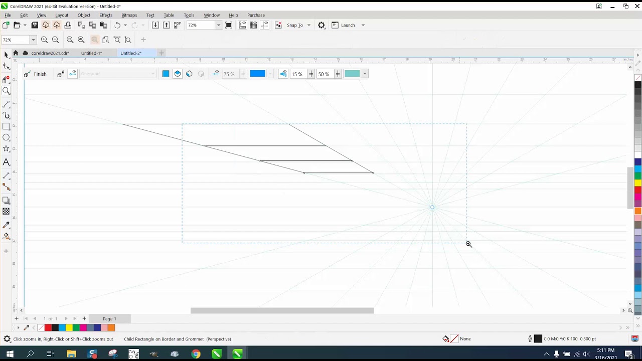Choose the Polygon star tool

coord(6,149)
